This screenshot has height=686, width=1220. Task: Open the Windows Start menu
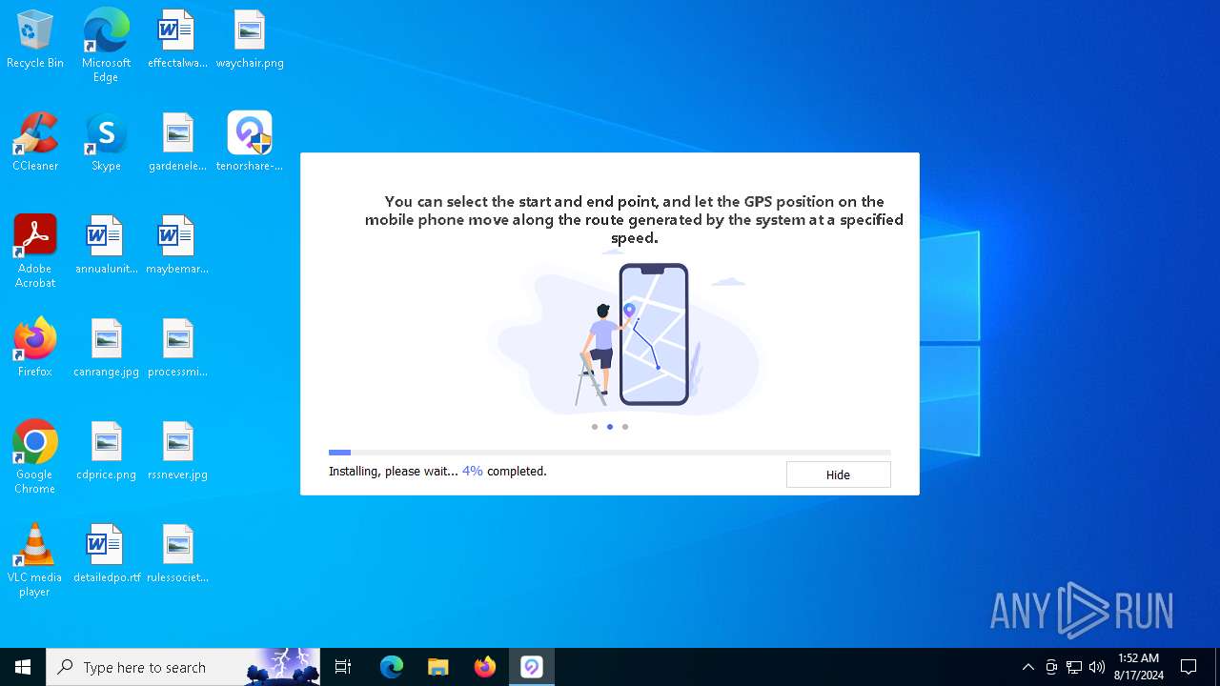(23, 667)
